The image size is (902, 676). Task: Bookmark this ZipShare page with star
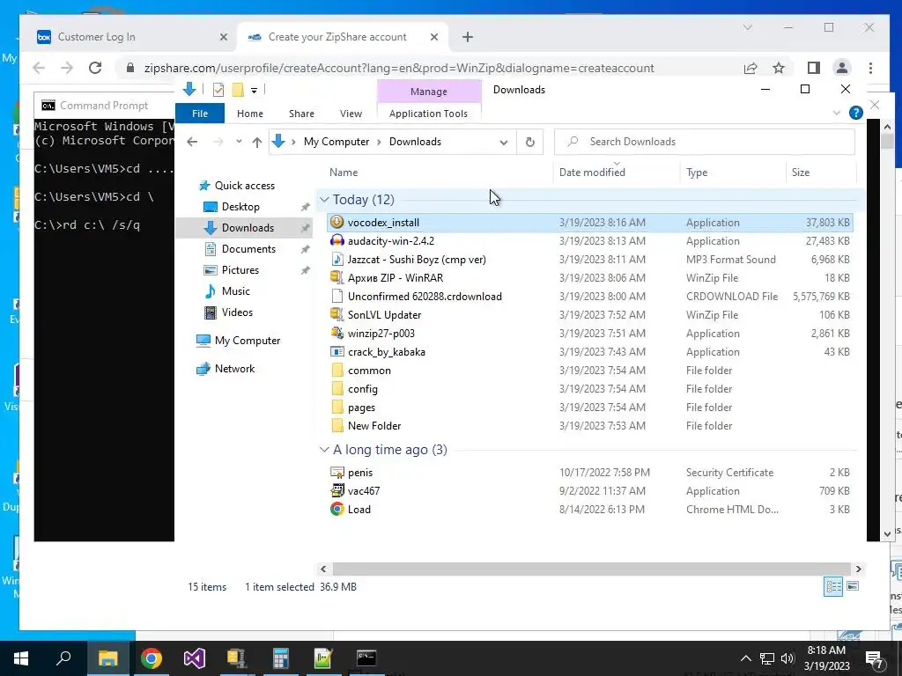[779, 68]
